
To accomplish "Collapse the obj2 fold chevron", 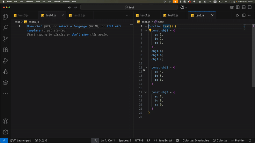I will pyautogui.click(x=146, y=68).
